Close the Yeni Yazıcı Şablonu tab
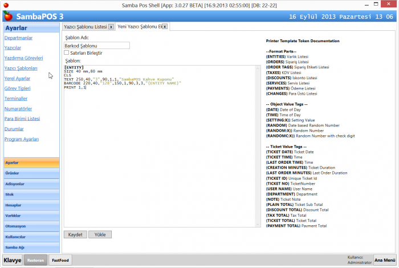 point(165,27)
